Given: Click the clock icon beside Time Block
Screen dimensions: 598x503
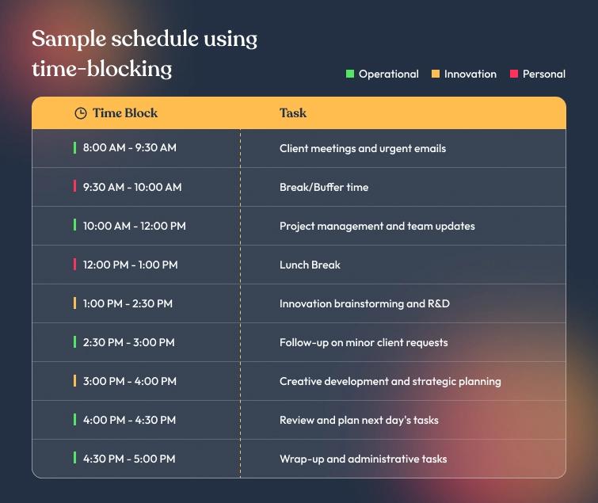Looking at the screenshot, I should click(80, 113).
